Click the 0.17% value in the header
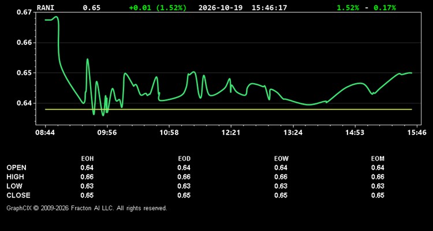This screenshot has height=231, width=433. (385, 8)
